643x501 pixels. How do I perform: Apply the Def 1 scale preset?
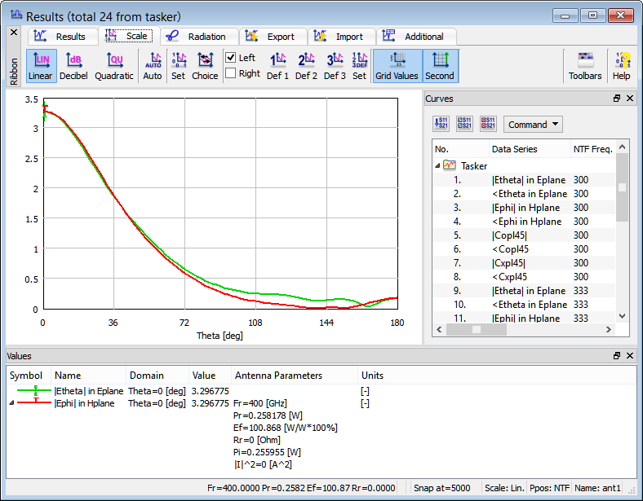(x=277, y=66)
